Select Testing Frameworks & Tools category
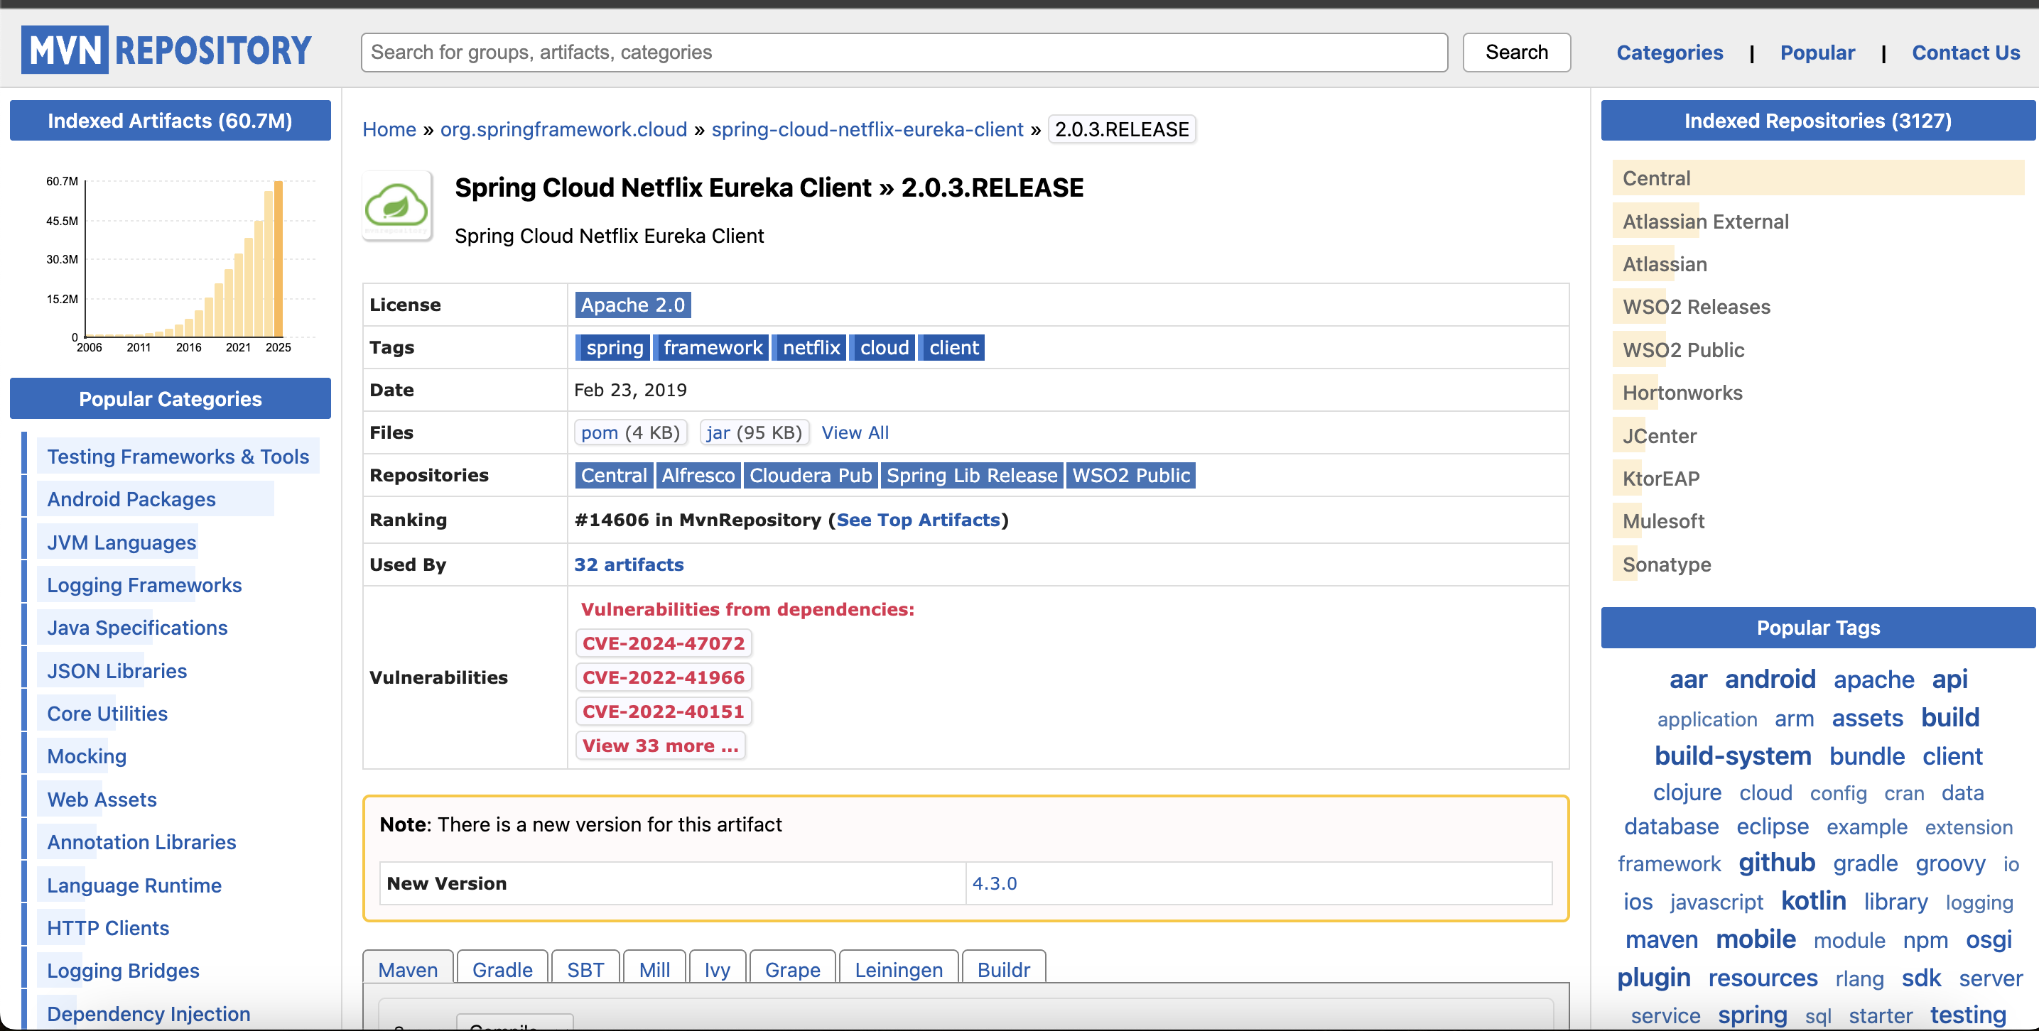2039x1031 pixels. 178,457
